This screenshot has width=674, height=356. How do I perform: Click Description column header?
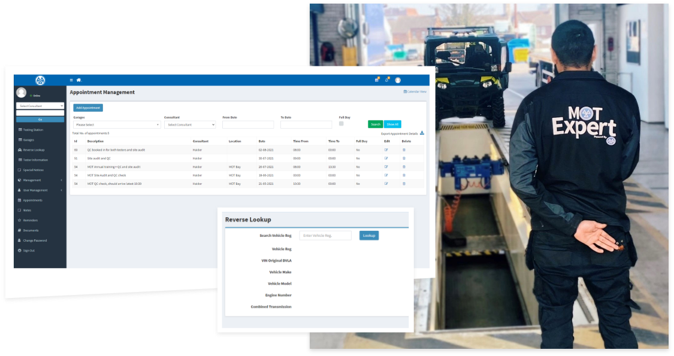point(95,141)
